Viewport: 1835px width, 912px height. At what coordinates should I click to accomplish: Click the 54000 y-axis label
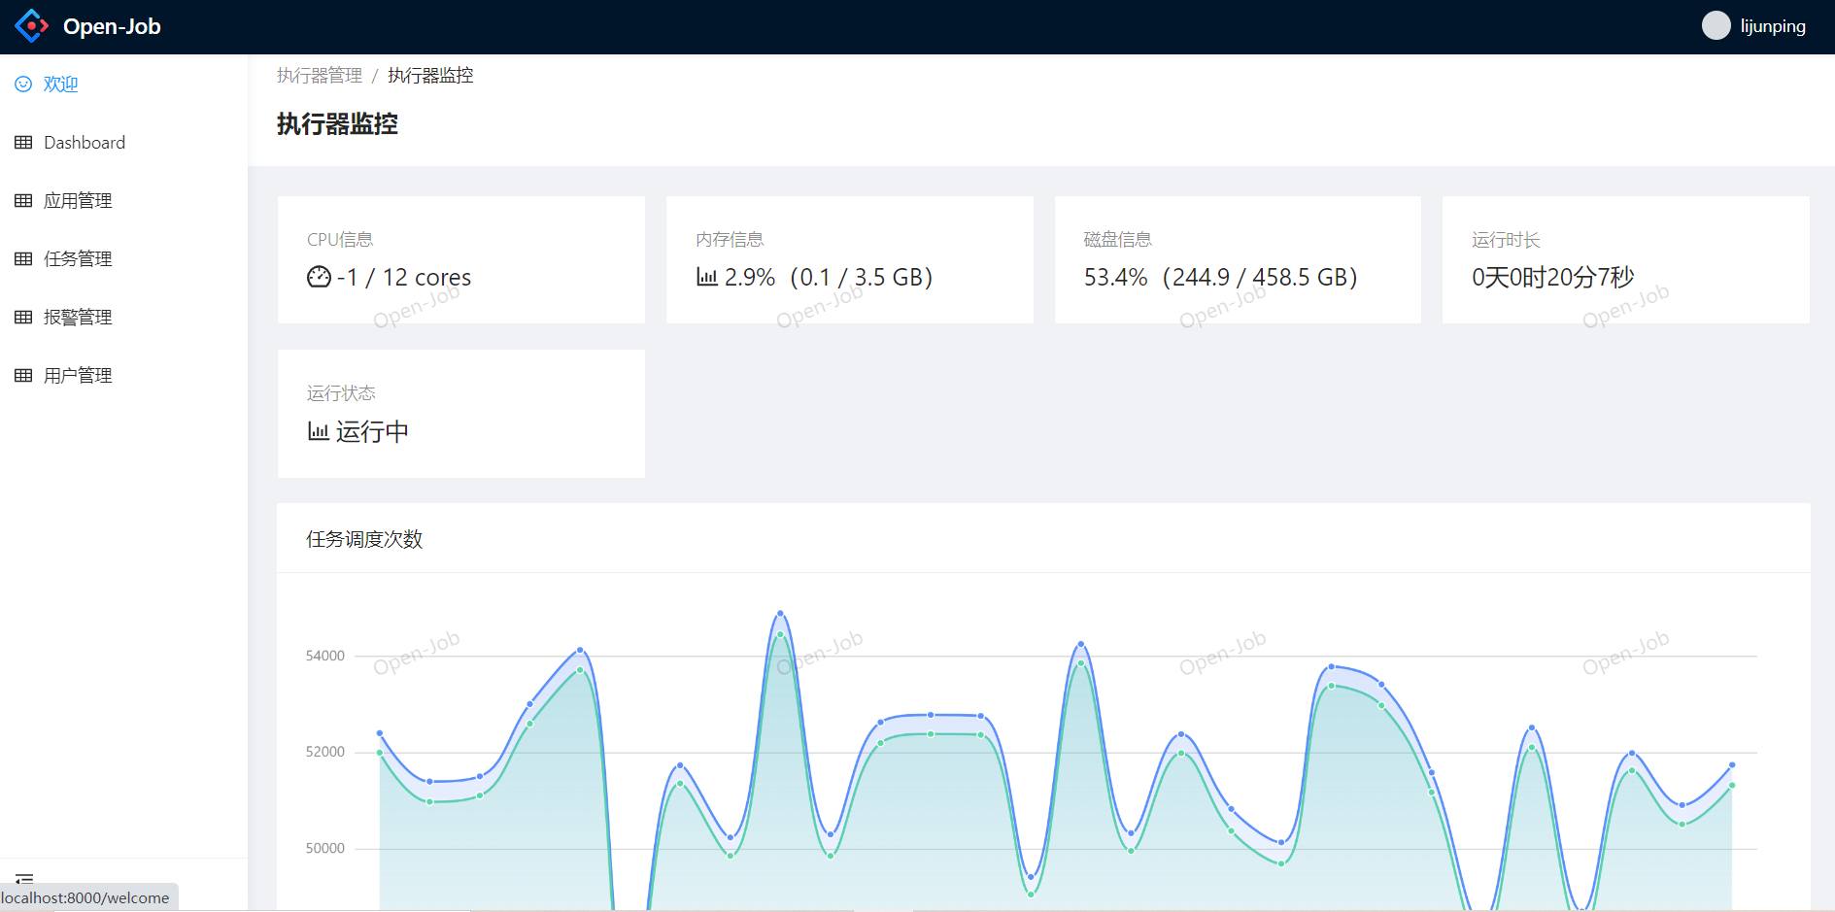point(325,656)
